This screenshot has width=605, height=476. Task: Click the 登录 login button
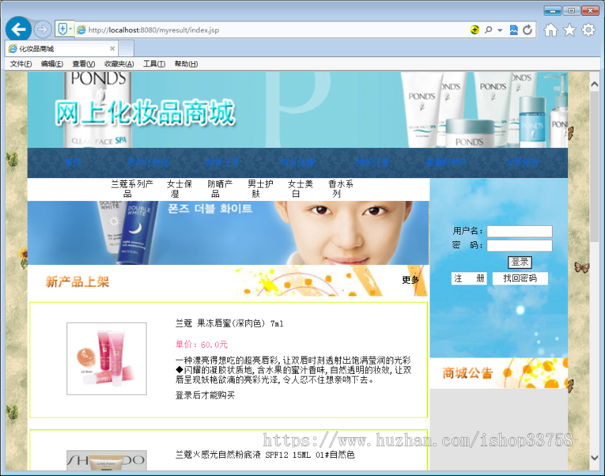pos(519,262)
